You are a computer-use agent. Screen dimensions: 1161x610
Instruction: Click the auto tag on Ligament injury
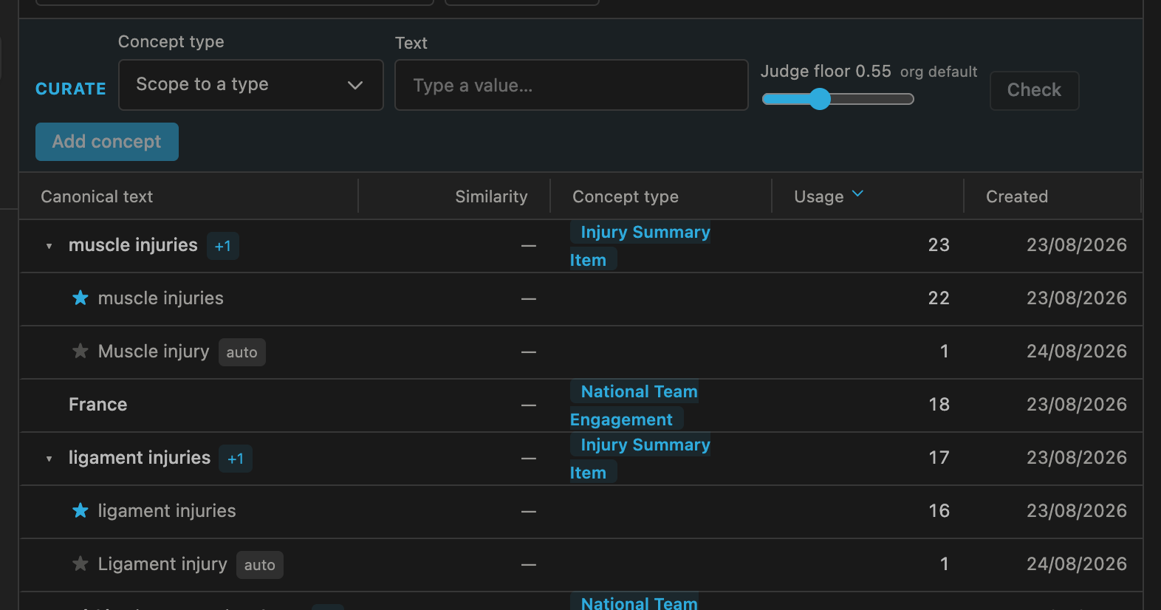click(x=260, y=565)
